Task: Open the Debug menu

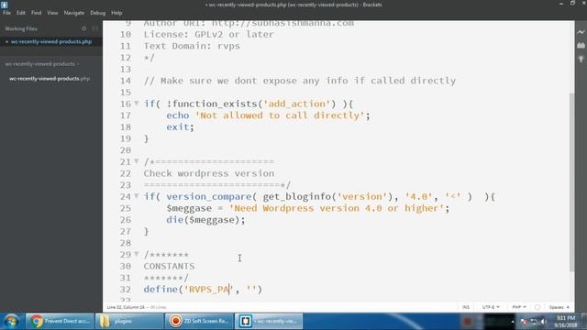Action: (98, 13)
